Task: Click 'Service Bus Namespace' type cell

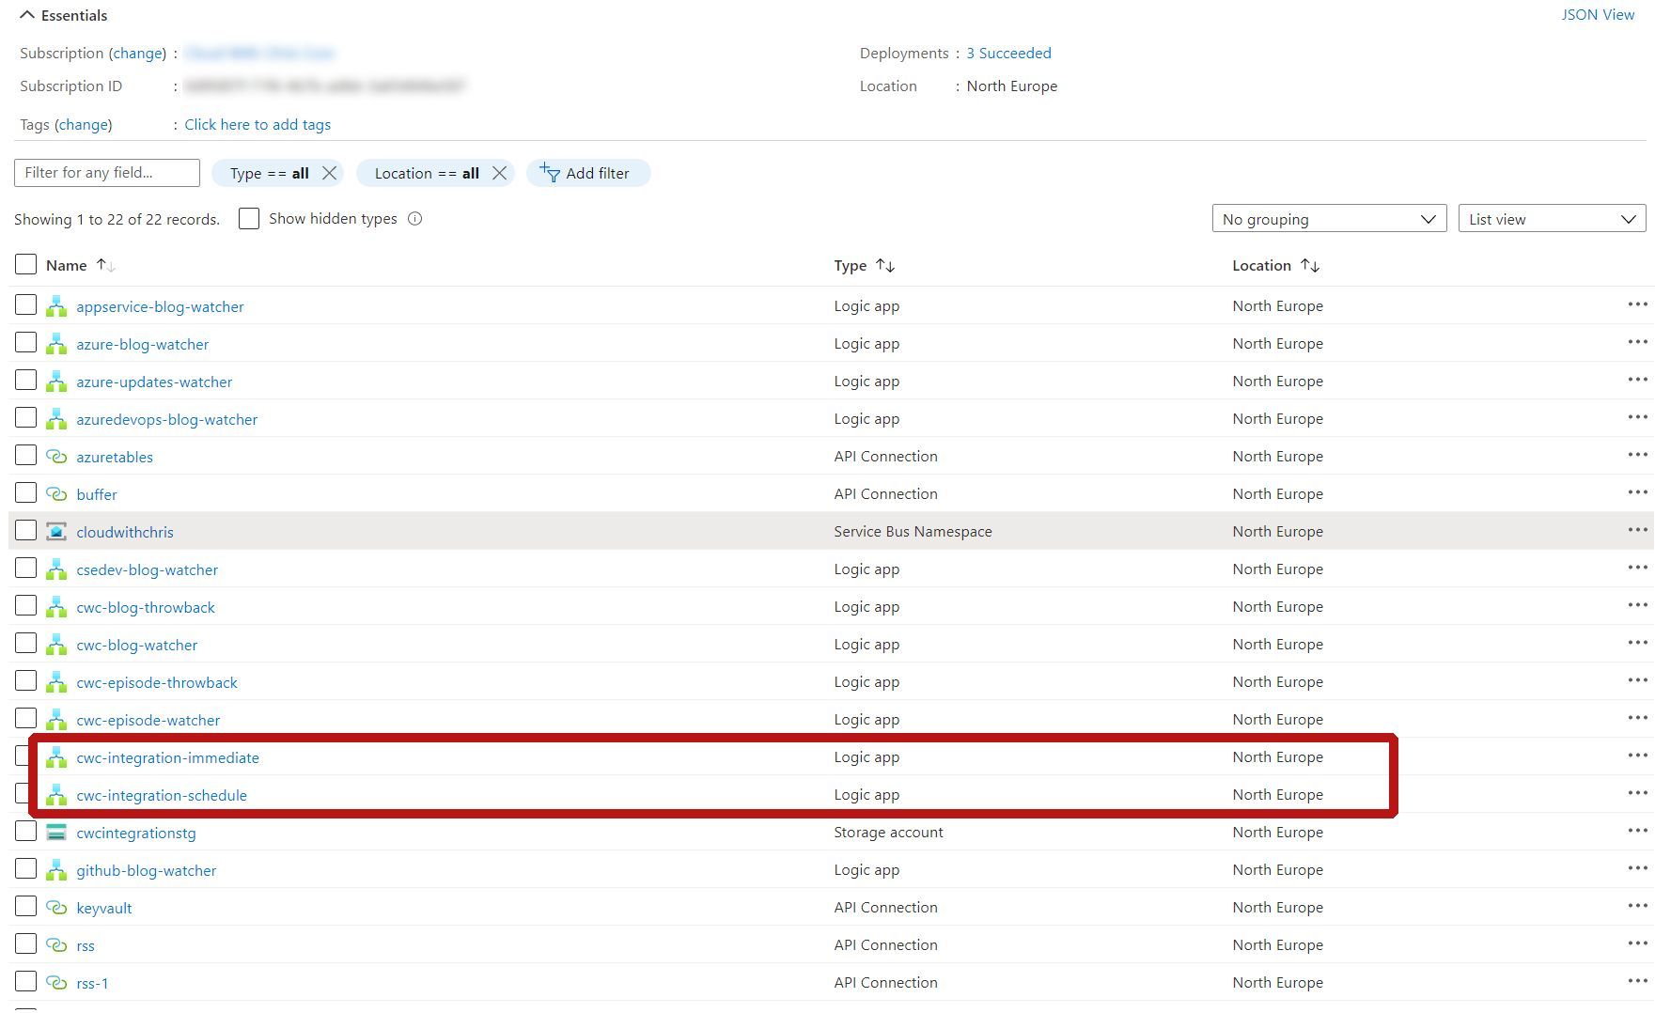Action: 913,532
